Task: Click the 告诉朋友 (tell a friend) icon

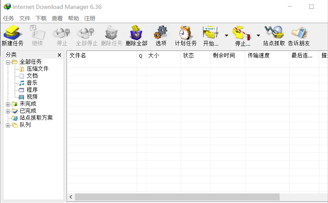Action: pos(299,32)
